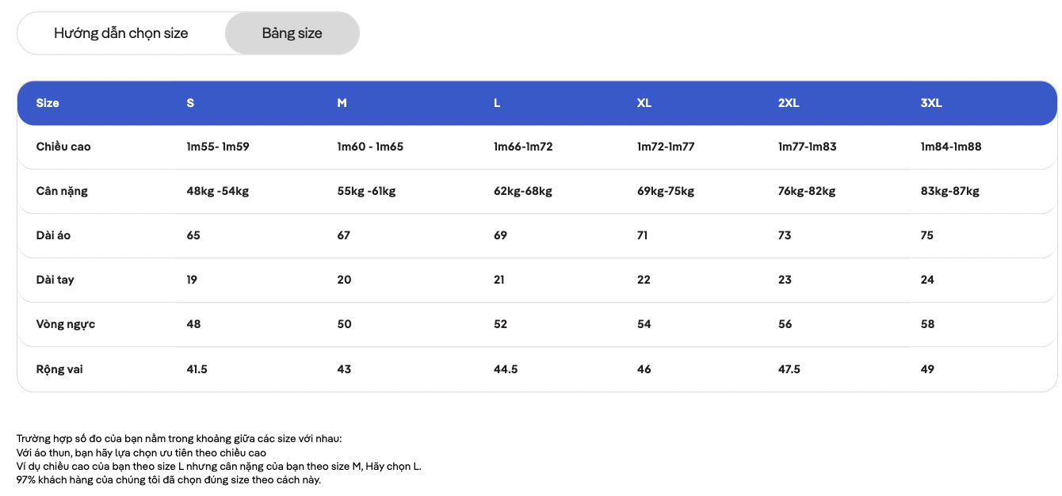Click the 48kg -54kg weight cell

point(218,191)
